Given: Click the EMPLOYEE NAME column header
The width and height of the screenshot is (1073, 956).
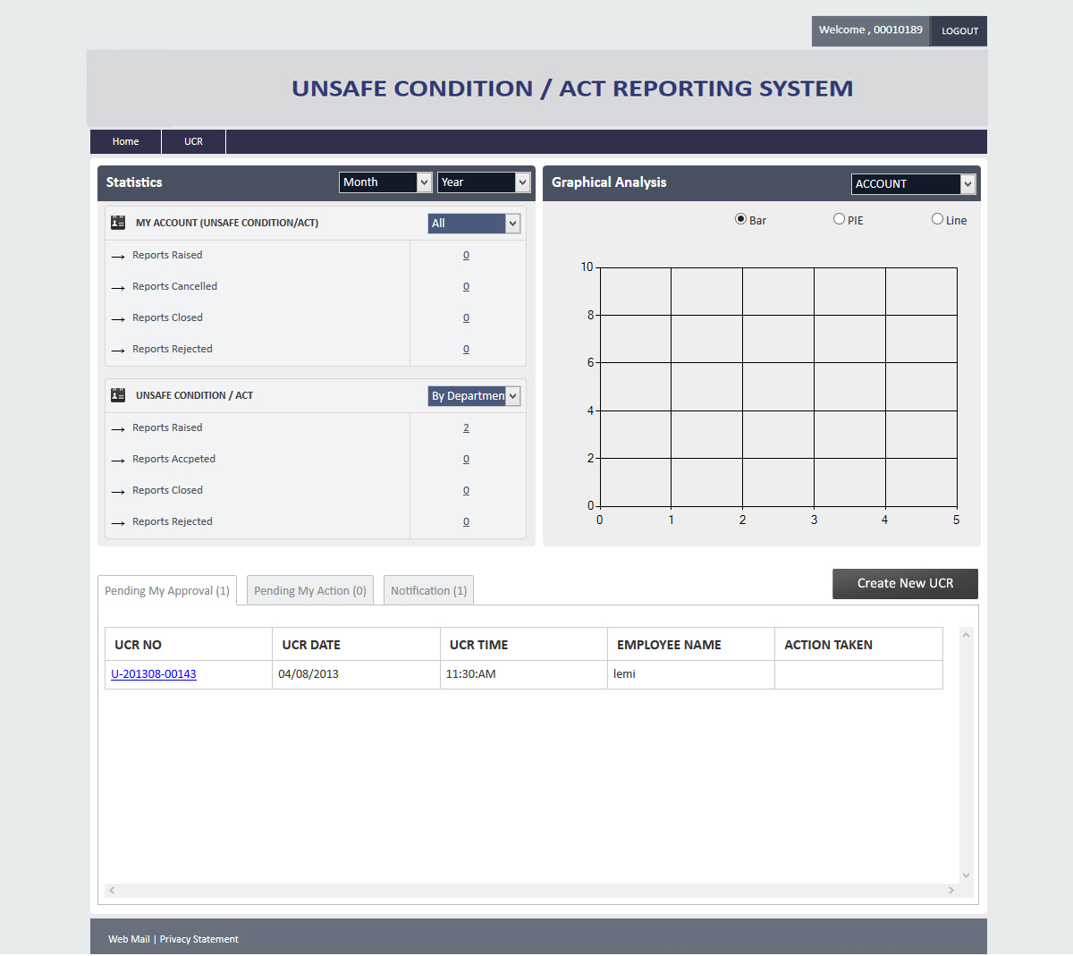Looking at the screenshot, I should (x=691, y=645).
